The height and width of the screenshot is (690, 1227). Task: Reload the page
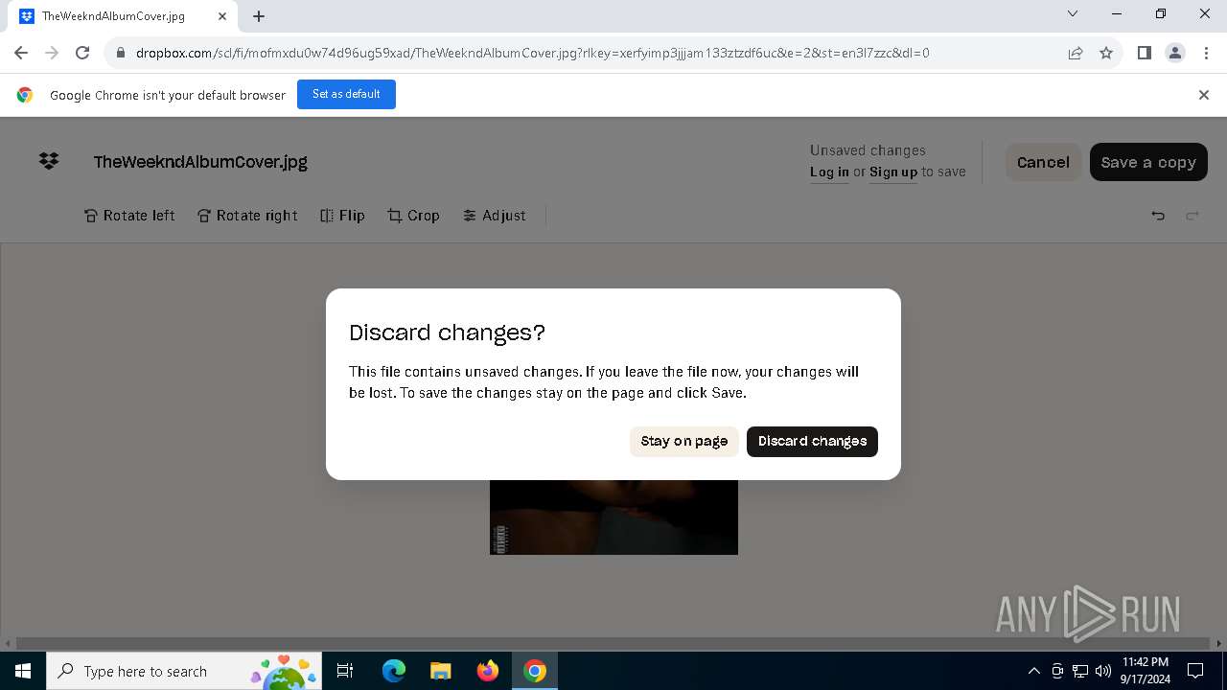pos(82,53)
